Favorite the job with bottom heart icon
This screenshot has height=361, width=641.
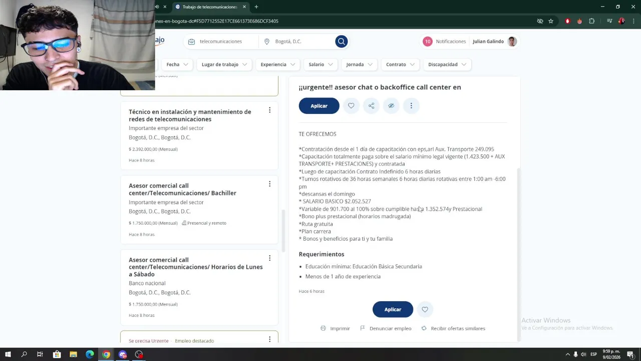425,309
